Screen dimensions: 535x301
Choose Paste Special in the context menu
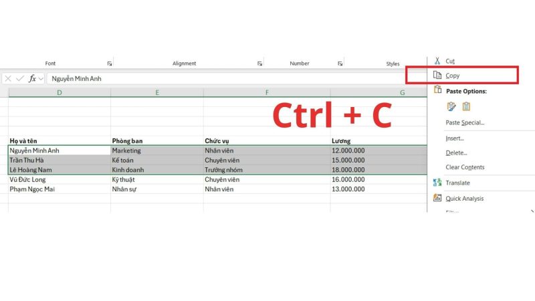point(465,122)
